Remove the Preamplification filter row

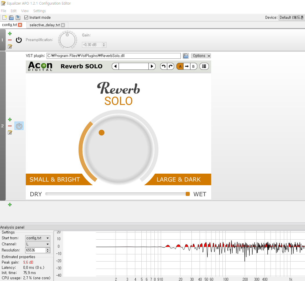tap(10, 40)
